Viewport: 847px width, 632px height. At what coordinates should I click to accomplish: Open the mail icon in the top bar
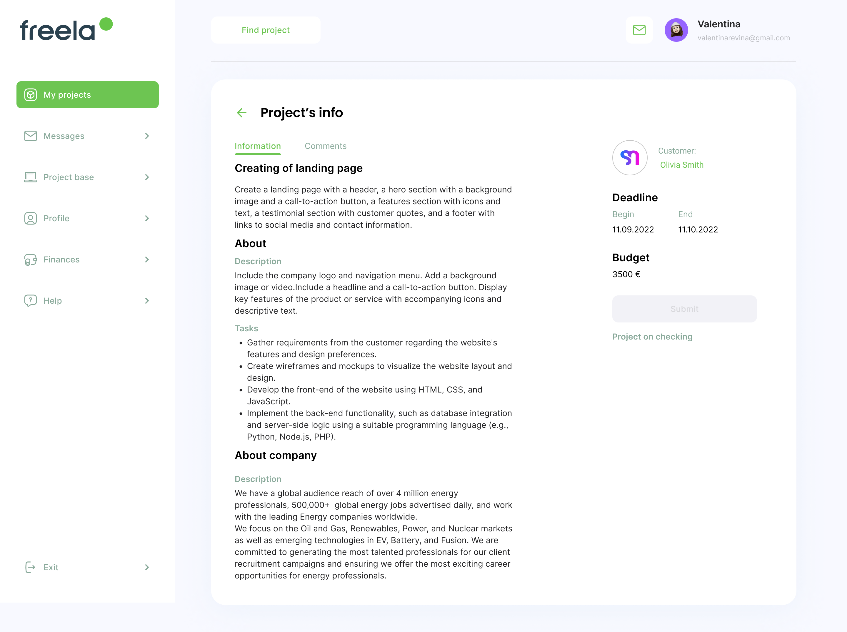(639, 30)
